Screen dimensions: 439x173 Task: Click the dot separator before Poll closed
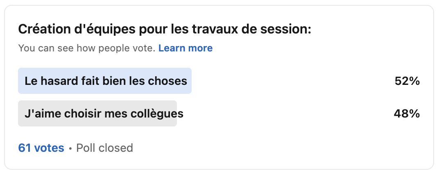70,148
